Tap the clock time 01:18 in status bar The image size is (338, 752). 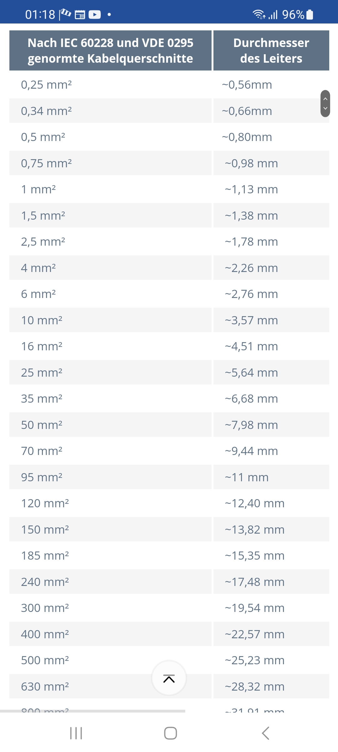40,14
